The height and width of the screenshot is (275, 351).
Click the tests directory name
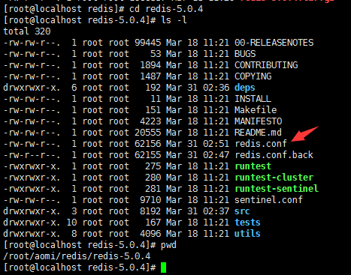click(247, 223)
